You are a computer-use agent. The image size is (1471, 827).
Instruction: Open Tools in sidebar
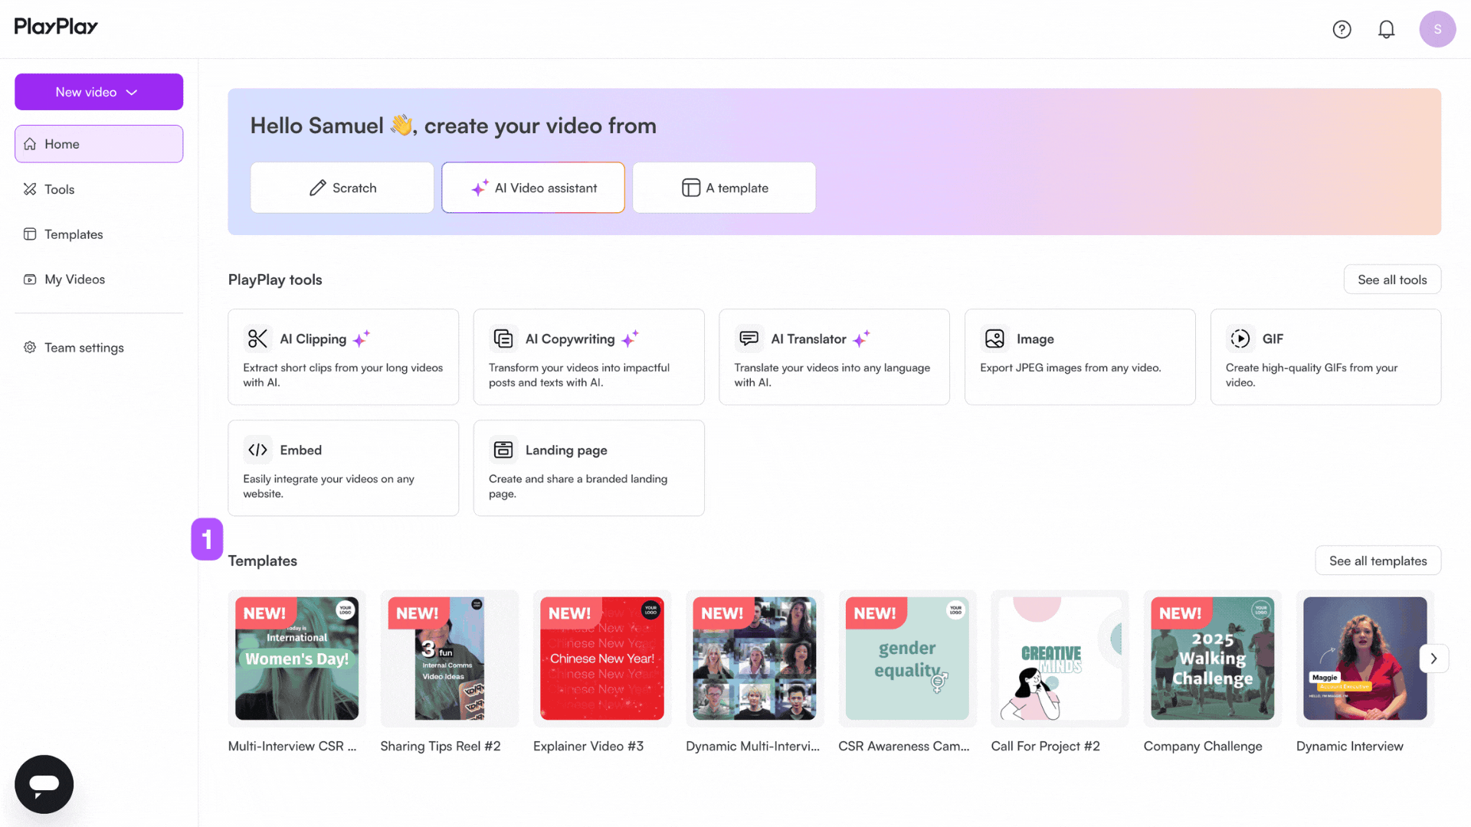click(99, 189)
